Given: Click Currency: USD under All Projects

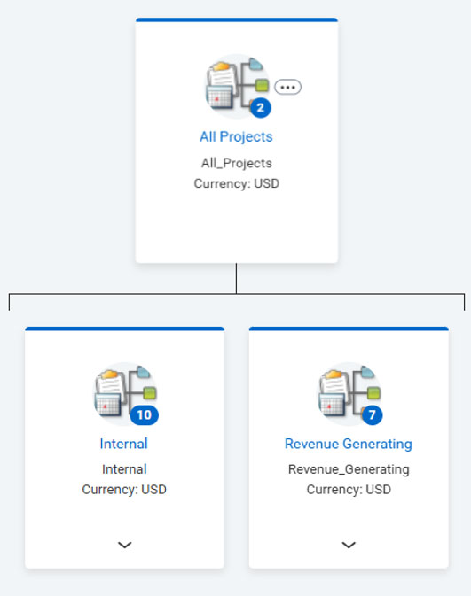Looking at the screenshot, I should 237,183.
